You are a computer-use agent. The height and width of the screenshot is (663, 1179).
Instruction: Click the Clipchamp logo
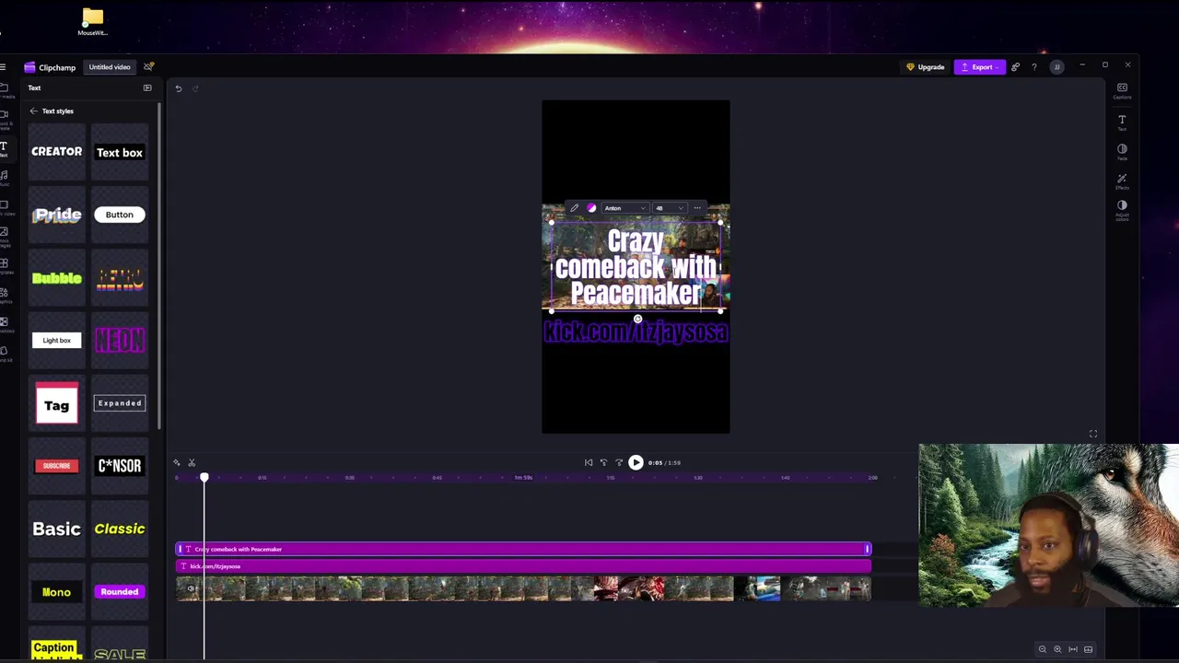pyautogui.click(x=50, y=67)
